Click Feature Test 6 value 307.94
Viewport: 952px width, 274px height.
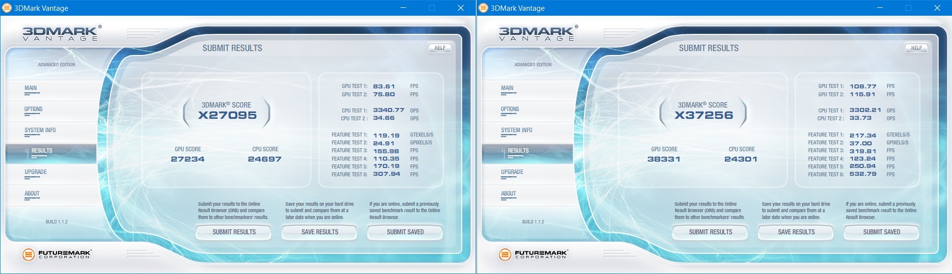coord(387,174)
